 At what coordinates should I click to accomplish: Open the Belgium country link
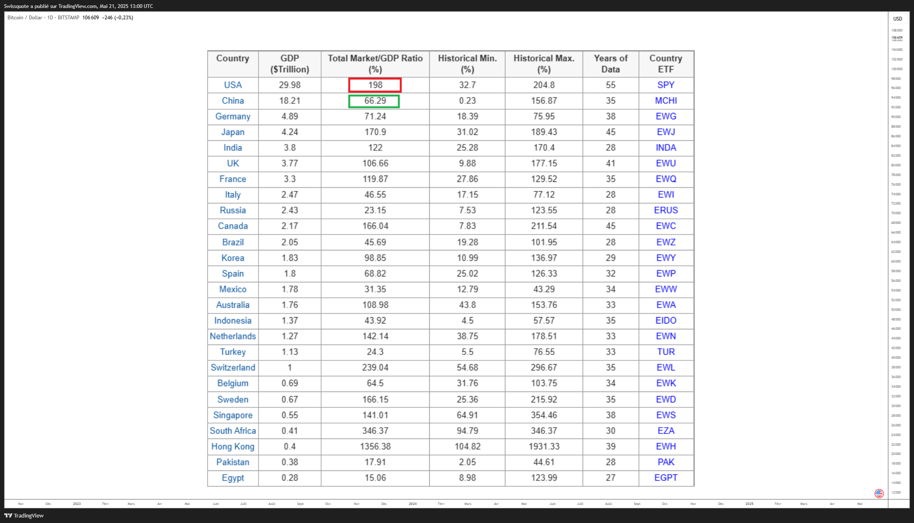pos(233,384)
